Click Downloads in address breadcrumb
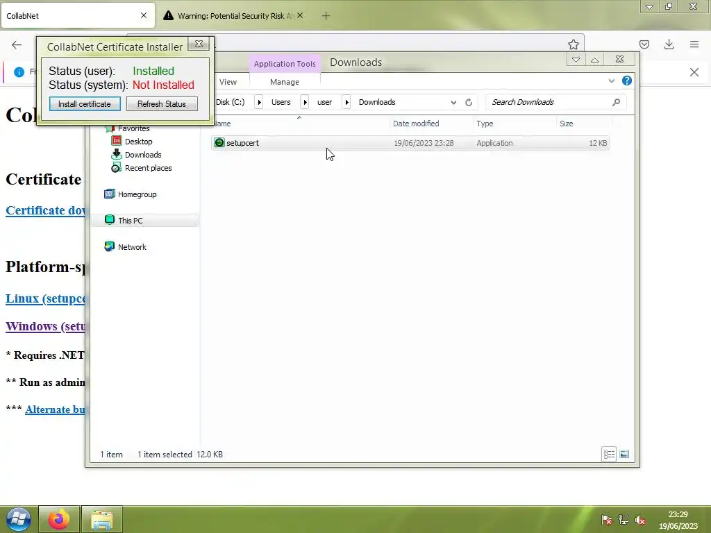Screen dimensions: 711x533 point(377,102)
